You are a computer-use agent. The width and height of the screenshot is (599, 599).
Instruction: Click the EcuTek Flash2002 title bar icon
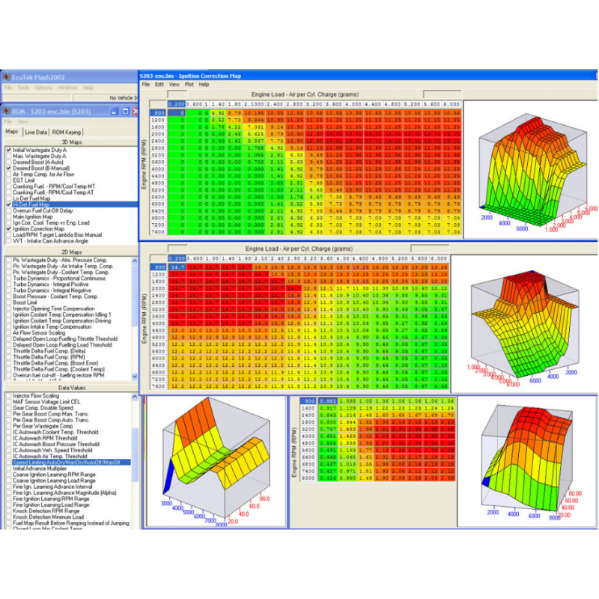point(7,77)
